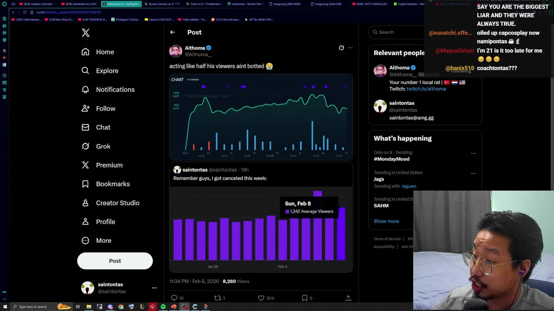Switch to the Ryuuku Sensei on X tab
This screenshot has width=554, height=311.
(162, 4)
